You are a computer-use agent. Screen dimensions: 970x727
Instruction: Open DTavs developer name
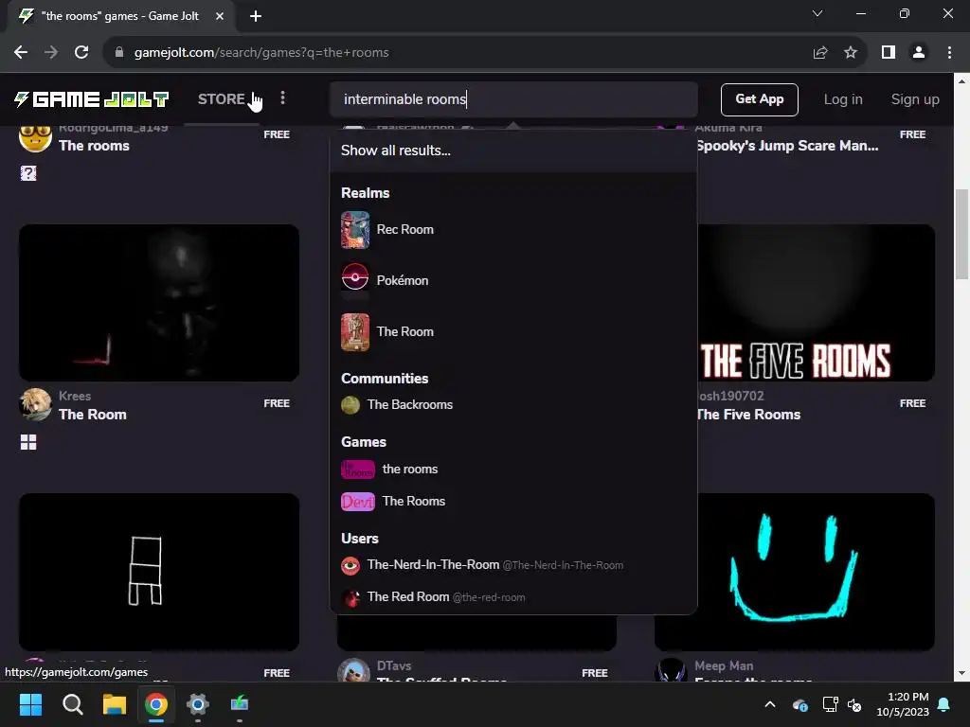tap(394, 665)
